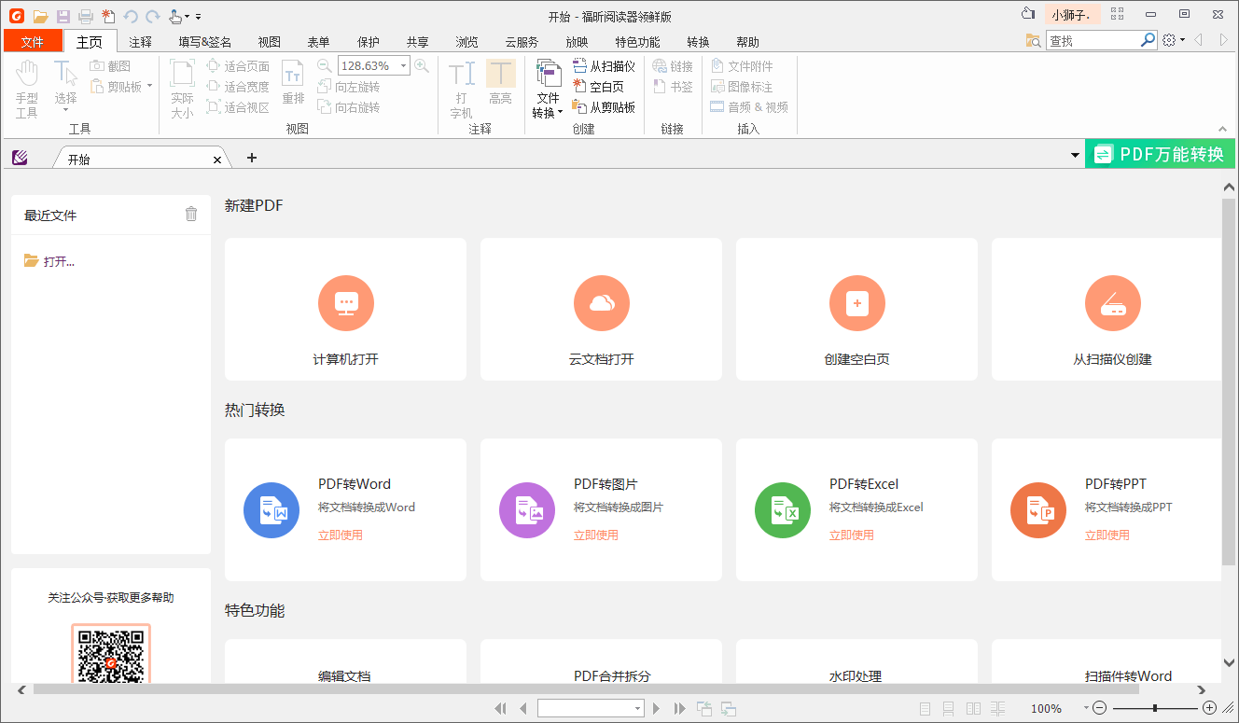Click the Redo arrow in quick access toolbar
1239x723 pixels.
(152, 16)
